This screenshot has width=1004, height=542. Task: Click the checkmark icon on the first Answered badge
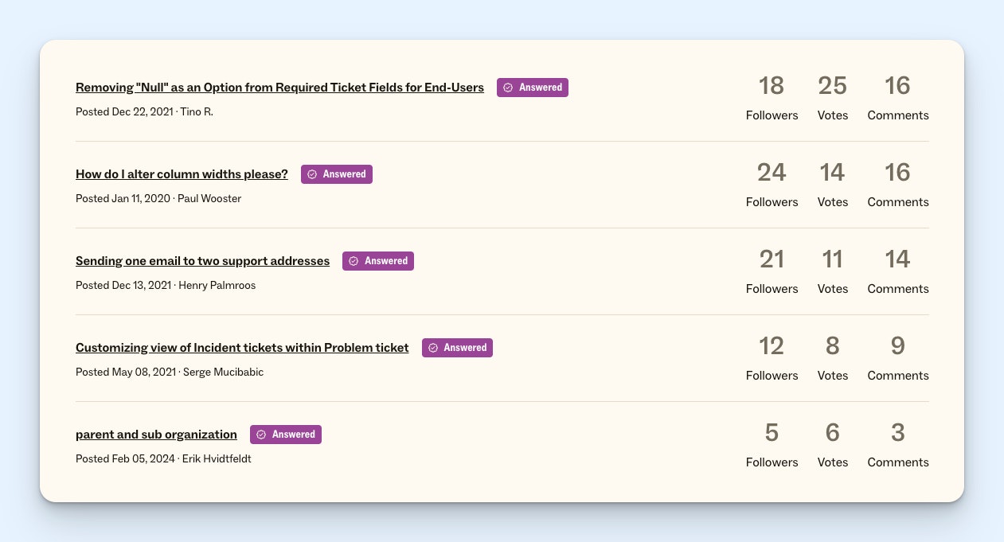point(509,88)
